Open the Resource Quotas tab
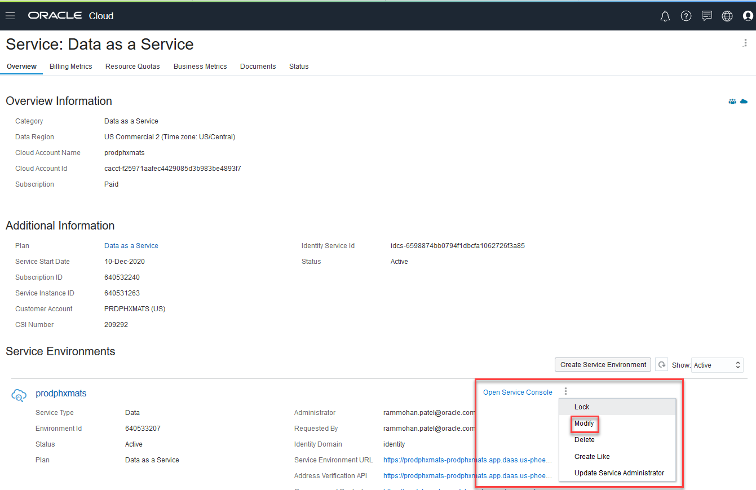 point(132,67)
